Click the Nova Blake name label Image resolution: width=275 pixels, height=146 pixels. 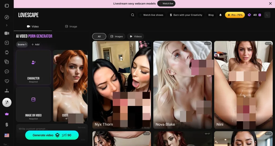pos(165,124)
